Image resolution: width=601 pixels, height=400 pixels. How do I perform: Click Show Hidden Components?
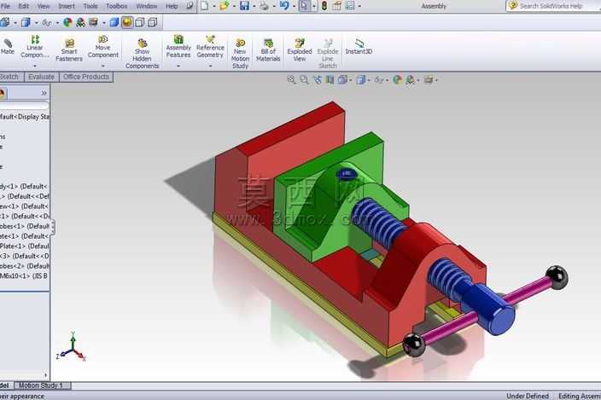(x=142, y=54)
